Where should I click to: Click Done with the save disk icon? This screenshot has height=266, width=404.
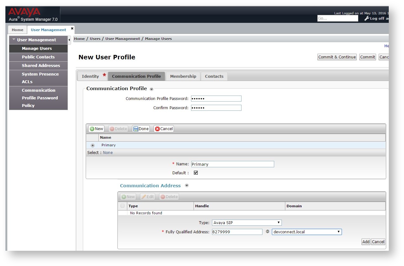click(141, 129)
